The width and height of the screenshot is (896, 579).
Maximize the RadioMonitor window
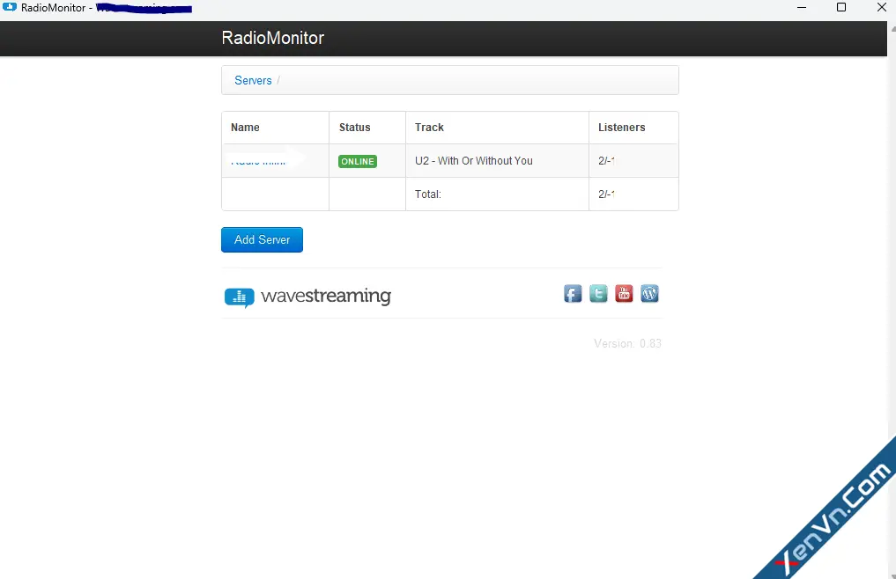pos(841,7)
